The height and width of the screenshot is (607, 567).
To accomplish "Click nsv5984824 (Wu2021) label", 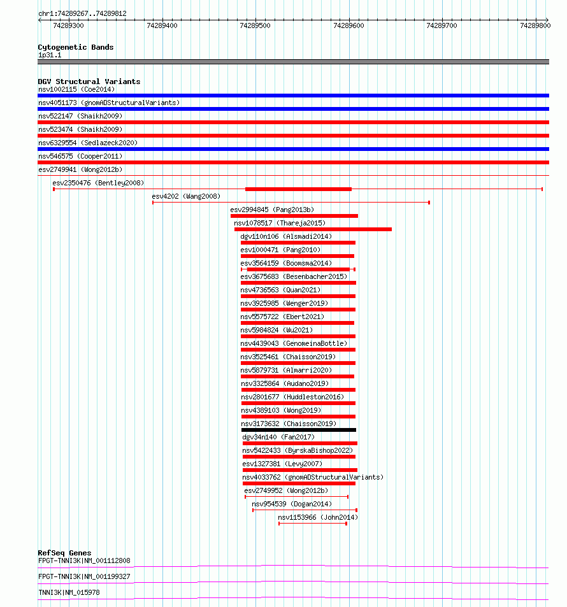I will (276, 330).
